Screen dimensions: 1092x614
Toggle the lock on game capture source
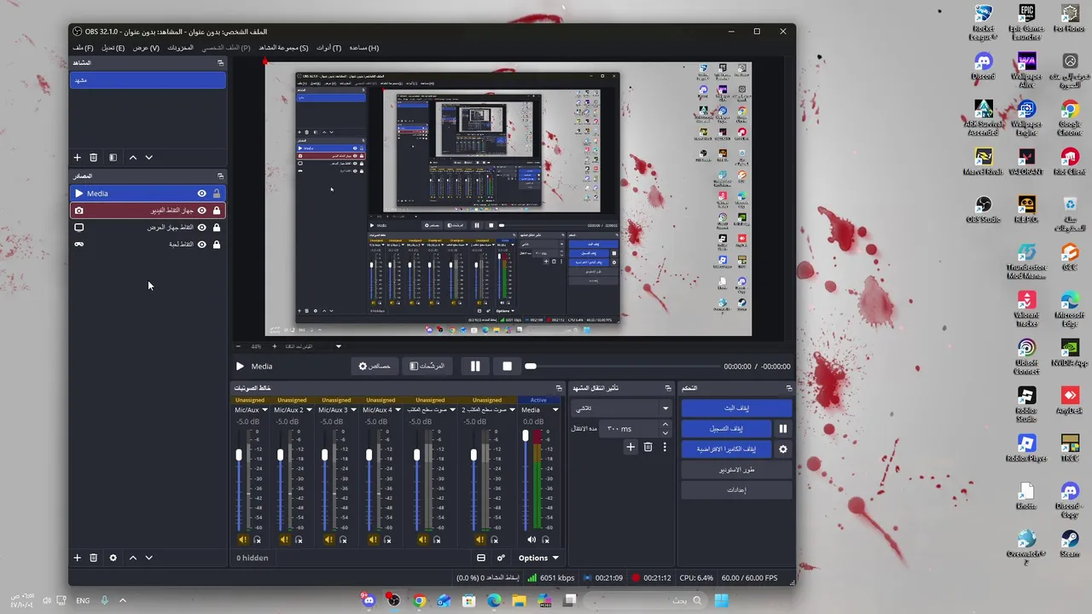pyautogui.click(x=217, y=245)
